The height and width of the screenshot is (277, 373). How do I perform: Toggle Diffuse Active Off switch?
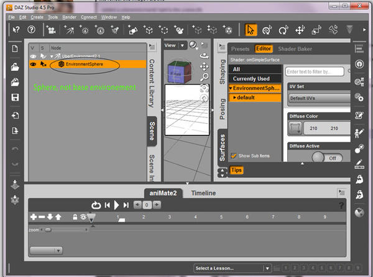point(328,158)
